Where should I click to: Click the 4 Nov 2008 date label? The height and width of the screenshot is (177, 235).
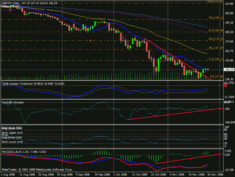(x=177, y=175)
